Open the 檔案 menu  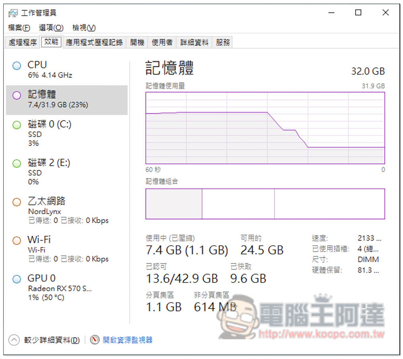(x=19, y=28)
